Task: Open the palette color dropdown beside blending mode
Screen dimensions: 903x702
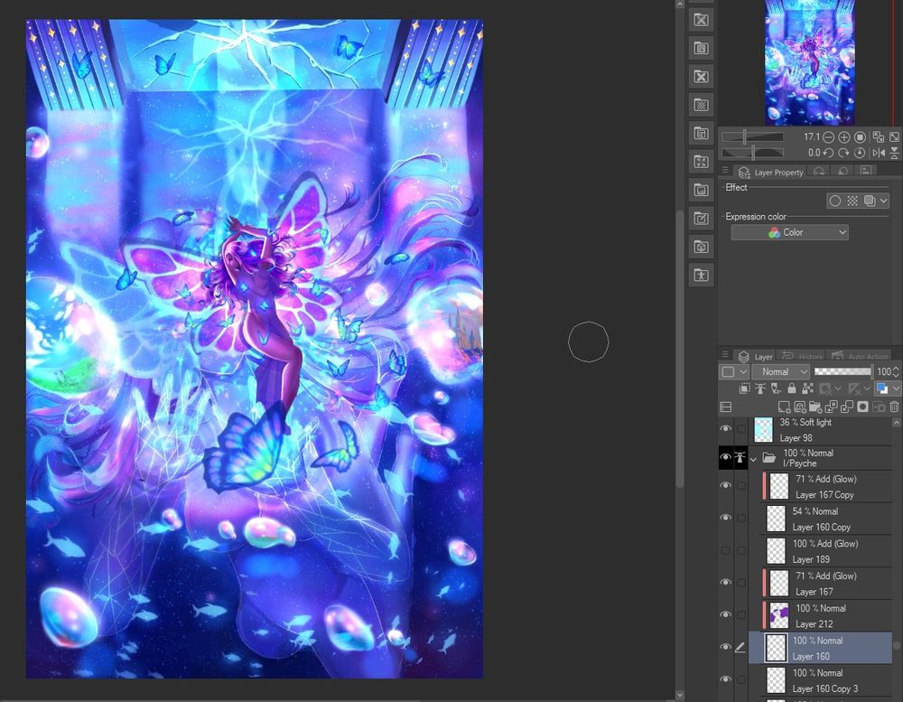Action: pos(733,371)
